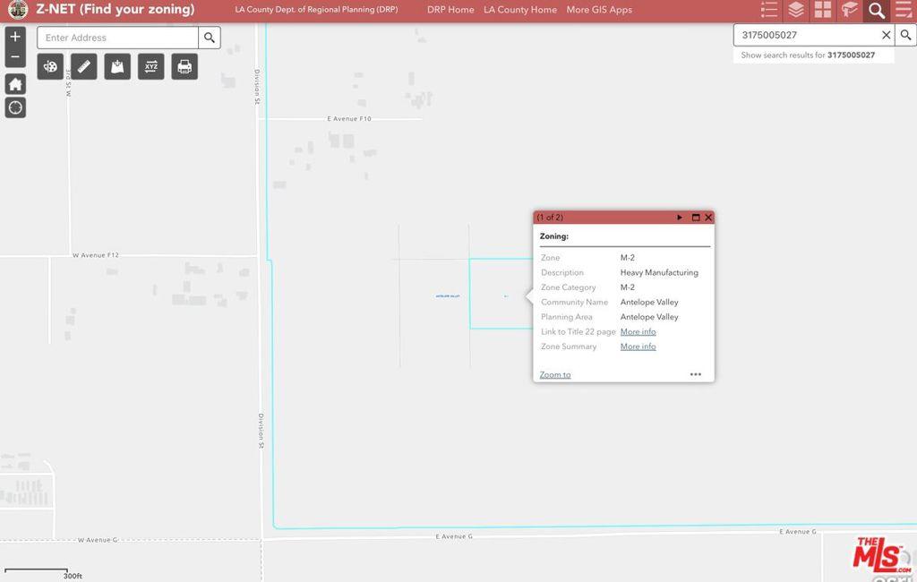
Task: Open the LA County Home link
Action: click(x=520, y=10)
